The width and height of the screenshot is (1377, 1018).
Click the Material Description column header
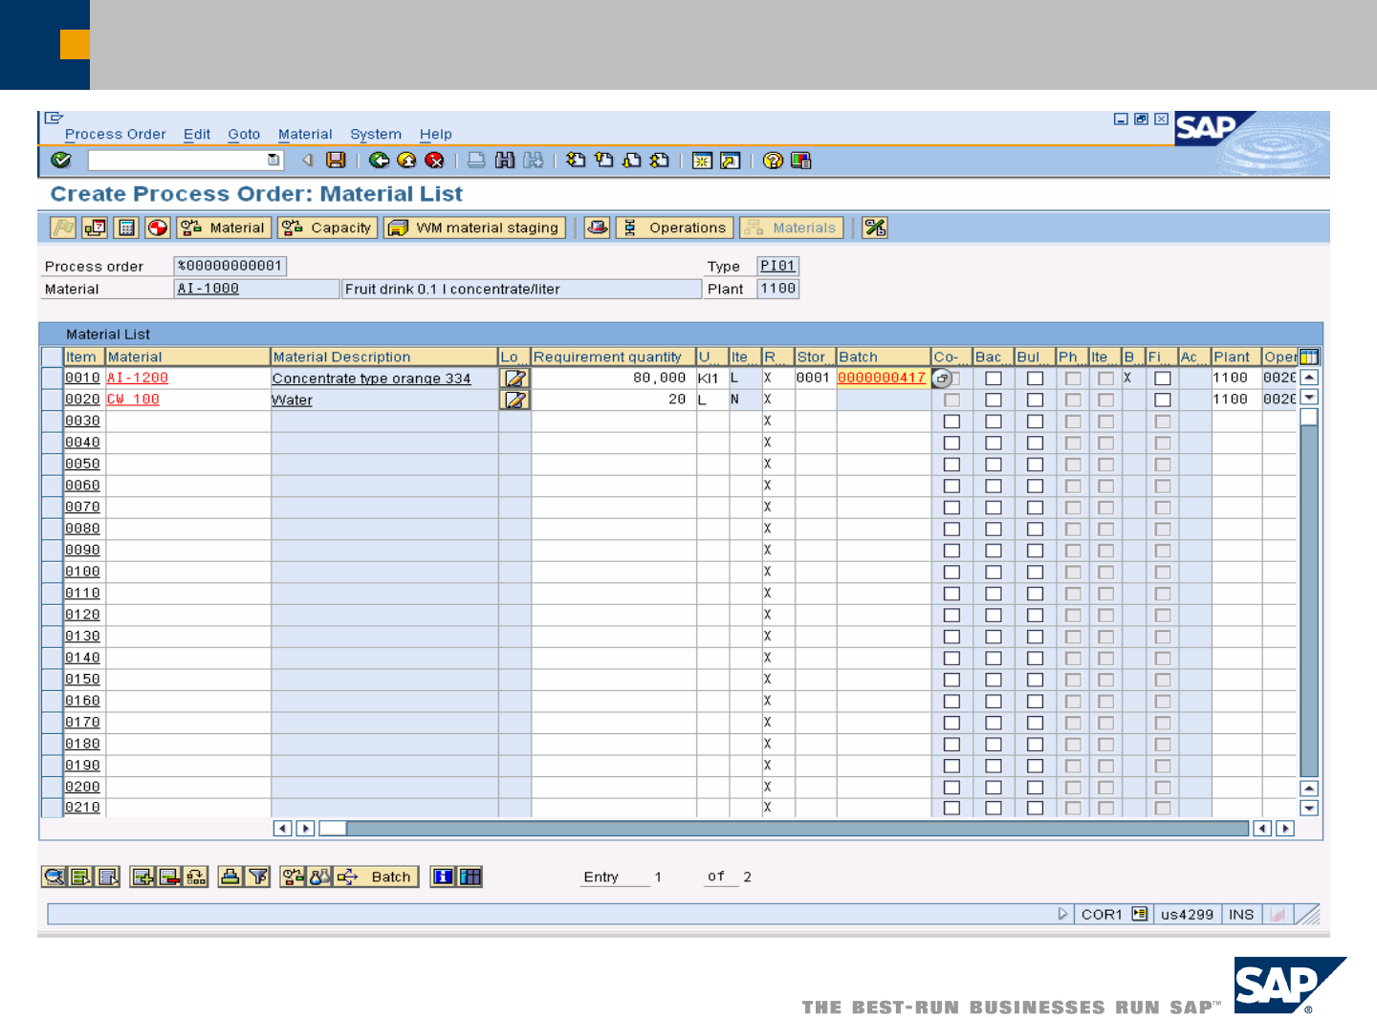[384, 357]
